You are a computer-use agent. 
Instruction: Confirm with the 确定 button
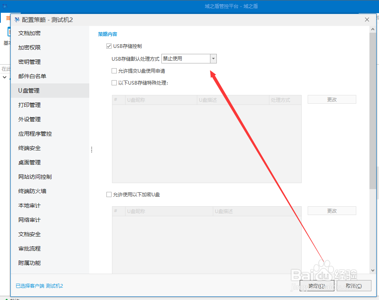pyautogui.click(x=317, y=286)
